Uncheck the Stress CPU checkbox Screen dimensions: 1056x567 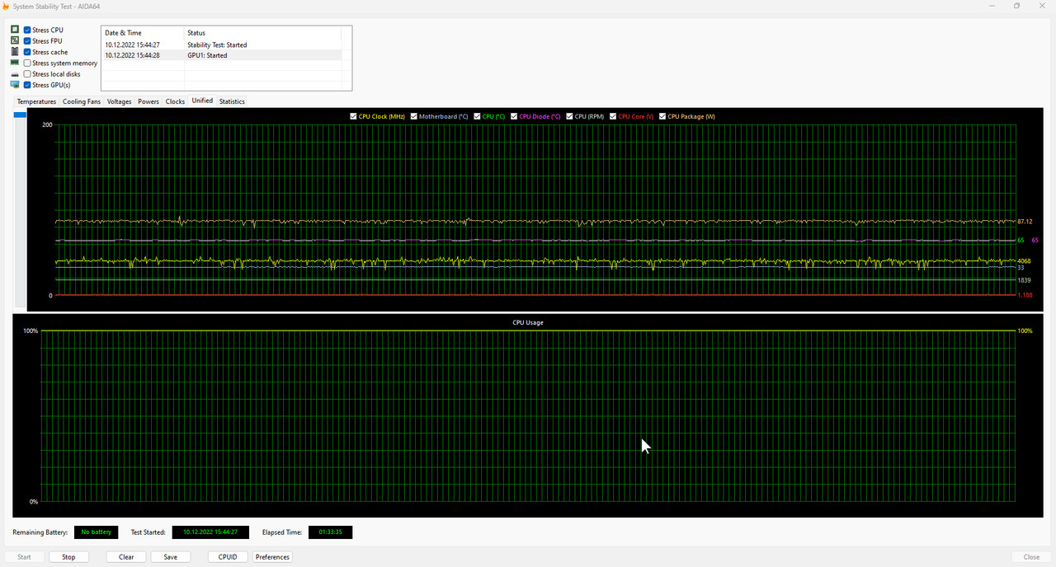27,30
